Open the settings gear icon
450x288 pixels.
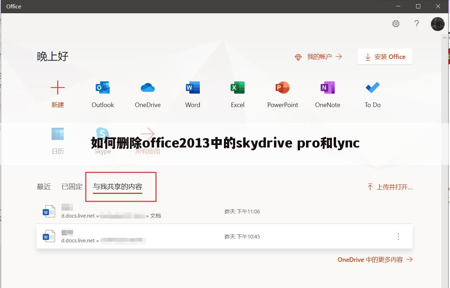[x=395, y=24]
